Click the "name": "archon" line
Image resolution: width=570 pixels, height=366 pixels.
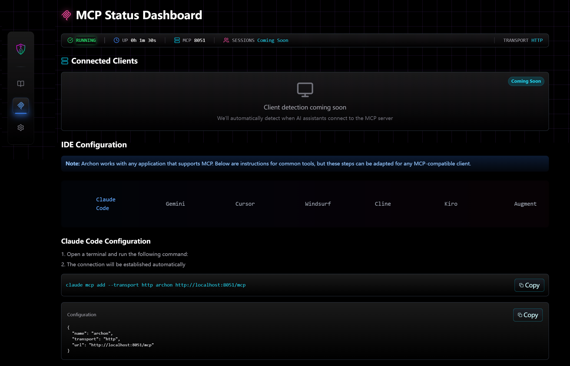(x=92, y=333)
